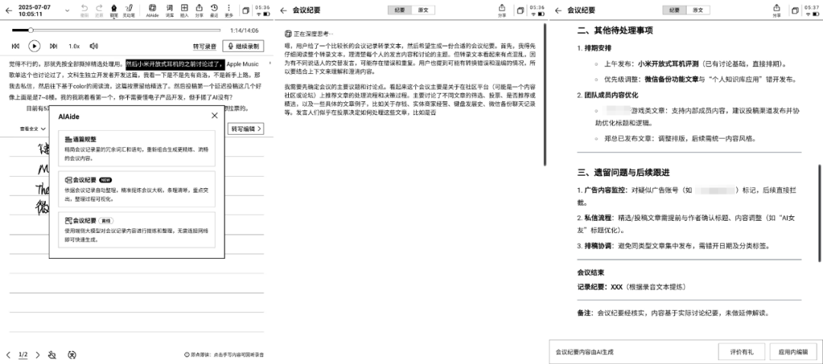Go to previous page arrow at bottom
Image resolution: width=823 pixels, height=364 pixels.
tap(8, 355)
